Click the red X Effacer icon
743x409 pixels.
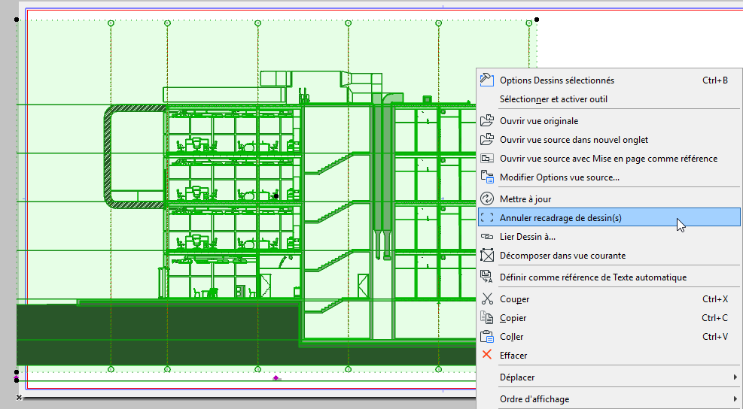point(487,356)
